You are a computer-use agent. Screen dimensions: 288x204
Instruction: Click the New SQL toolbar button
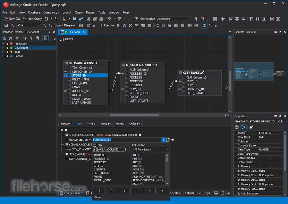click(12, 18)
